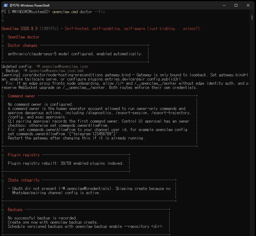The width and height of the screenshot is (256, 236).
Task: Click the 'Backups' section title
Action: [x=15, y=210]
